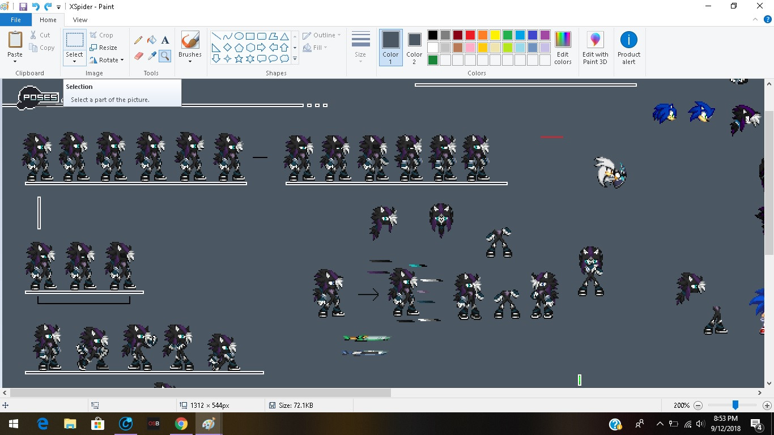Image resolution: width=774 pixels, height=435 pixels.
Task: Switch to the Home tab
Action: 48,20
